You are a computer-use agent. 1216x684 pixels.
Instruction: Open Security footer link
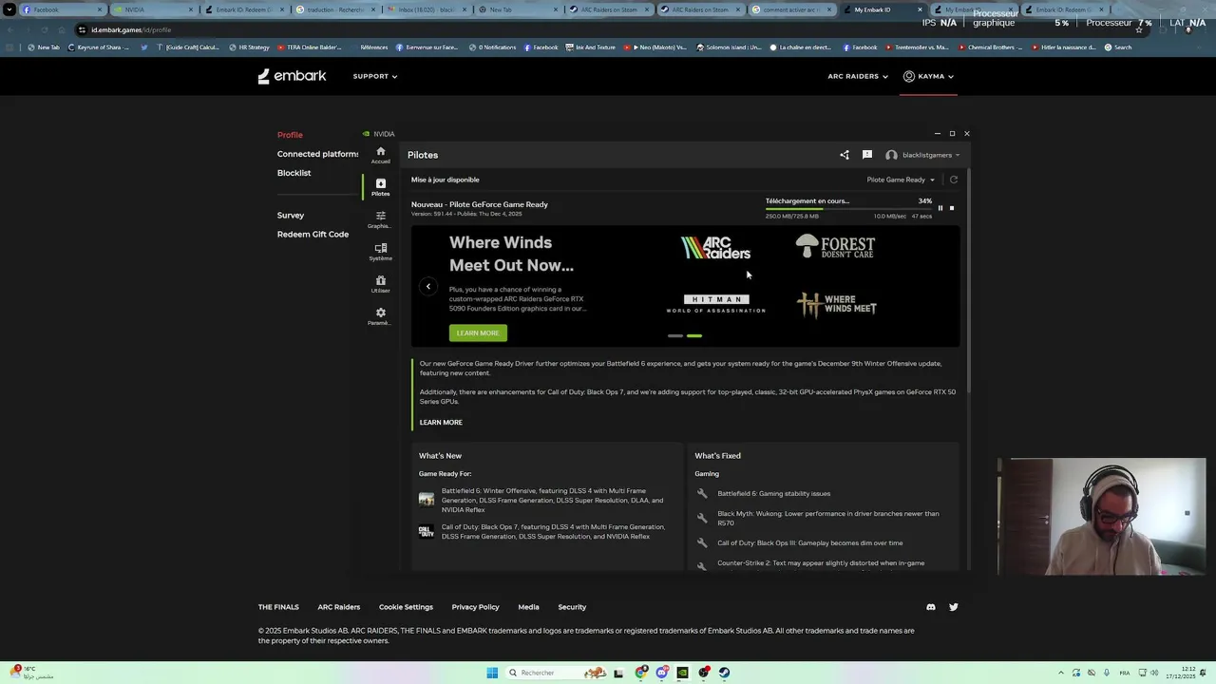click(572, 607)
